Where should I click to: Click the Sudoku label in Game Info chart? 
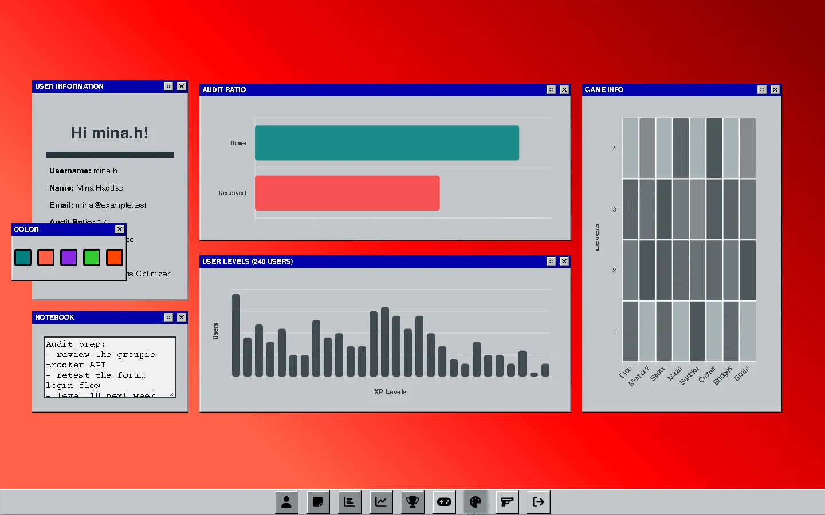coord(689,375)
